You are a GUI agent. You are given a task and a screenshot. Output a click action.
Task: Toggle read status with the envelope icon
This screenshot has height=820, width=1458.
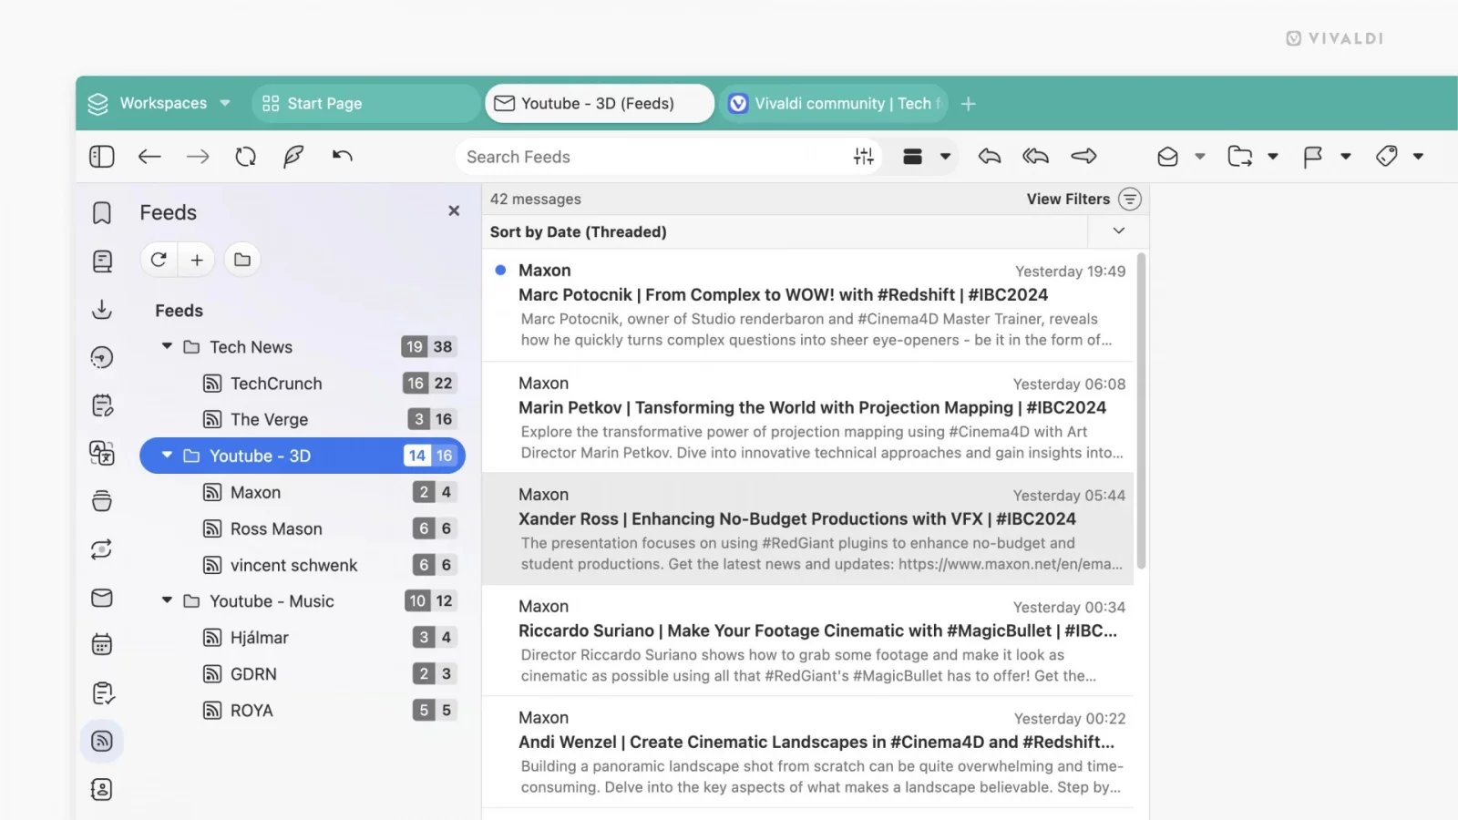click(1169, 156)
